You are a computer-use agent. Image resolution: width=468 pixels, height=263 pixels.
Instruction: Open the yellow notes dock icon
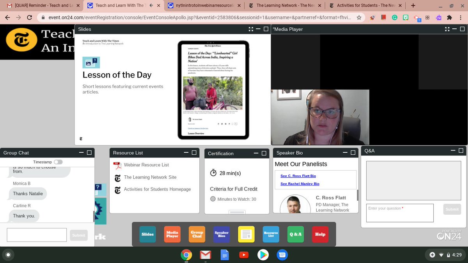click(246, 234)
